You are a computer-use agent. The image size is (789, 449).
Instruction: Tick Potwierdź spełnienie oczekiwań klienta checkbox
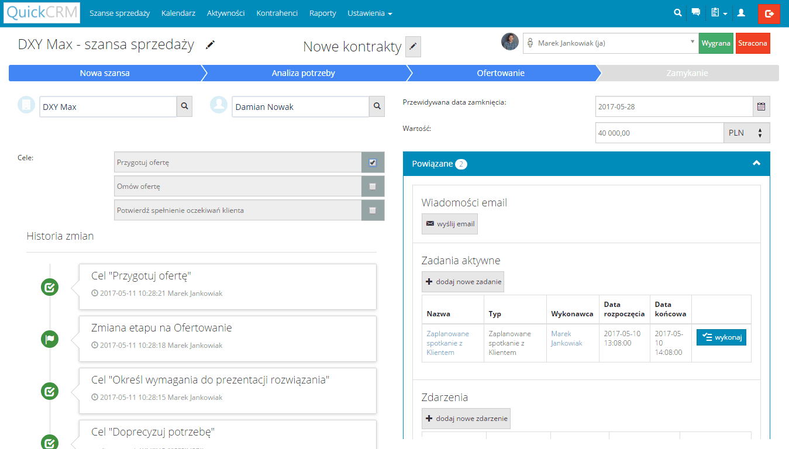[x=373, y=210]
